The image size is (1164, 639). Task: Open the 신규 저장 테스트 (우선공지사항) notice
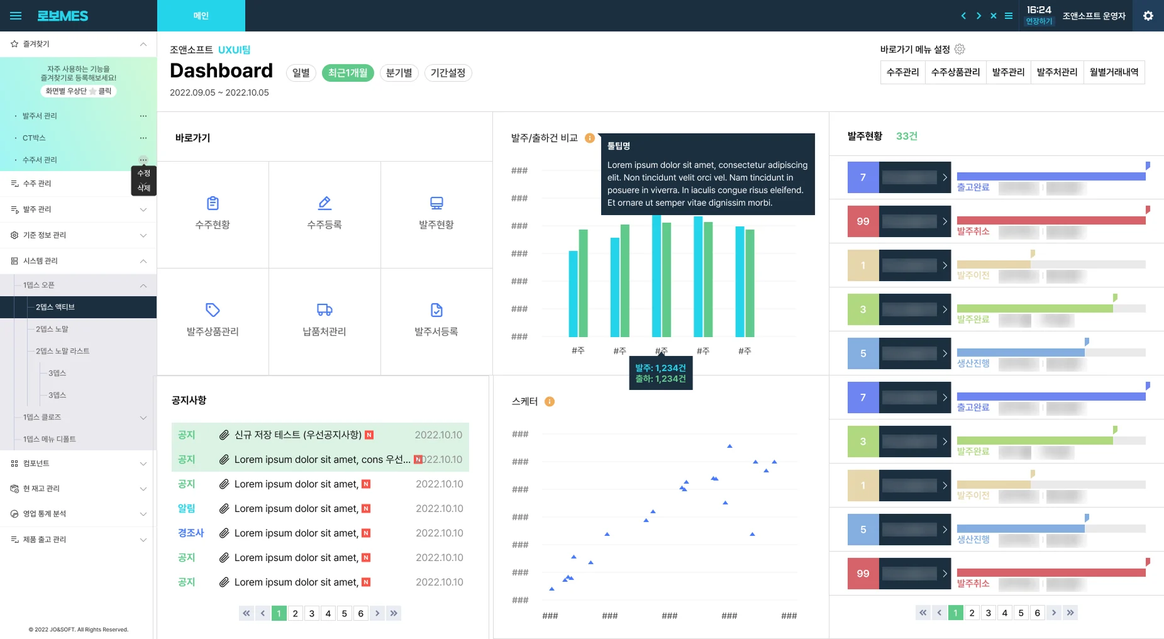click(x=298, y=435)
